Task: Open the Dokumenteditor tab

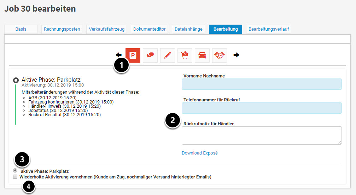Action: click(149, 29)
